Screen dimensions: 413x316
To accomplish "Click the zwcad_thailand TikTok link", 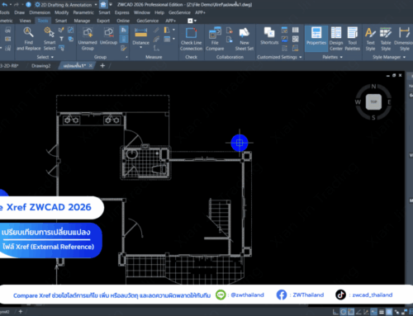I will [x=373, y=295].
